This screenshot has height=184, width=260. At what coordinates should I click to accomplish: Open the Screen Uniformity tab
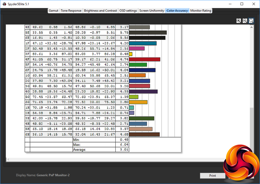(152, 11)
